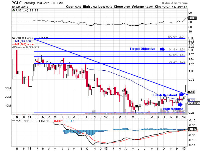Click the 10M volume axis label
Viewport: 200px width, 151px height.
[x=8, y=106]
